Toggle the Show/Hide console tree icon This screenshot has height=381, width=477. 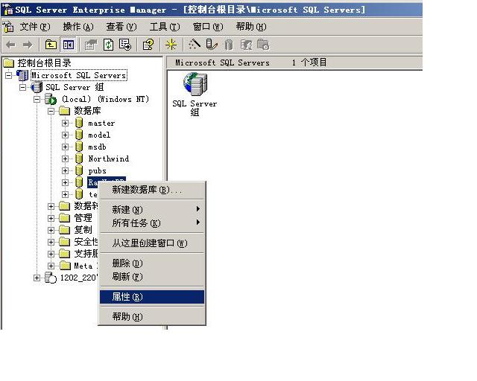pos(68,45)
